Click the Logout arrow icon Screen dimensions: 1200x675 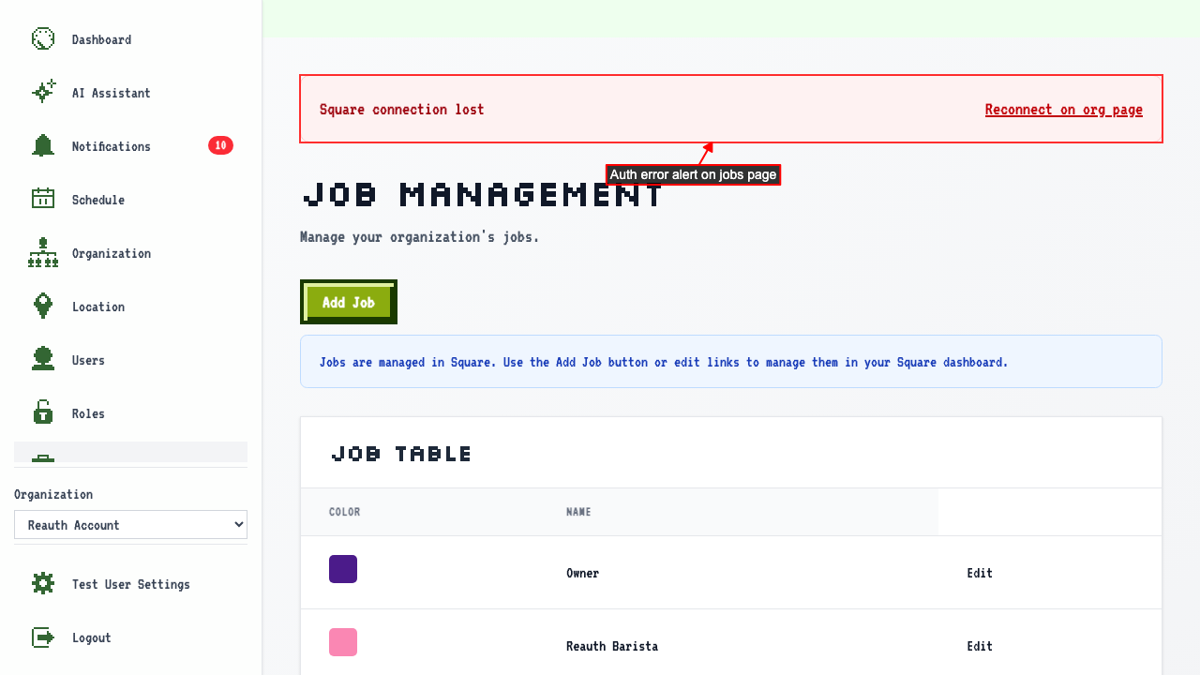(x=43, y=637)
